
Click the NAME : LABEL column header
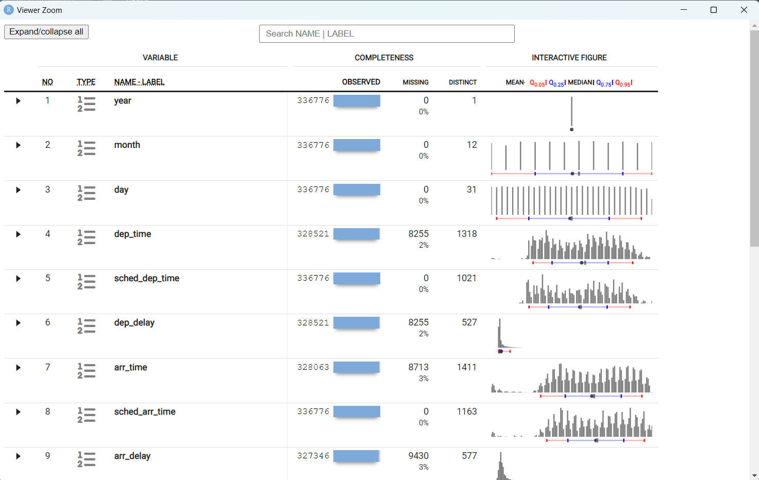[x=139, y=82]
